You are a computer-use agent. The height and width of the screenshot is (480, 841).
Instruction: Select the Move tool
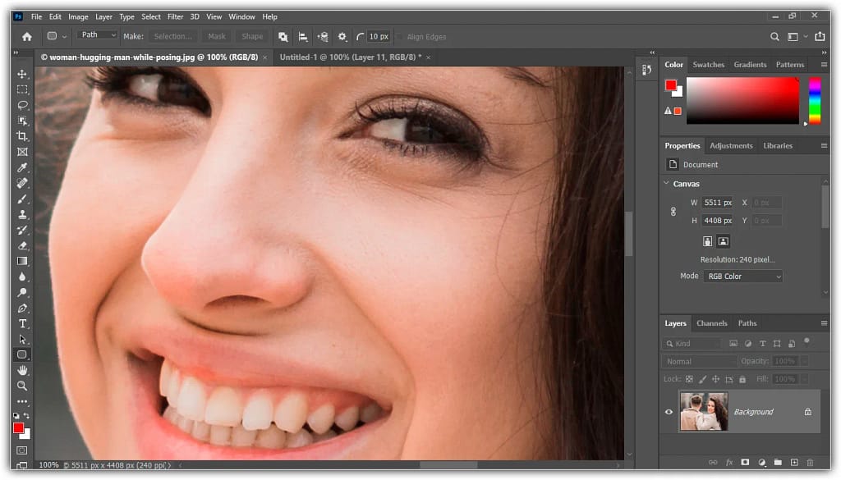click(22, 73)
